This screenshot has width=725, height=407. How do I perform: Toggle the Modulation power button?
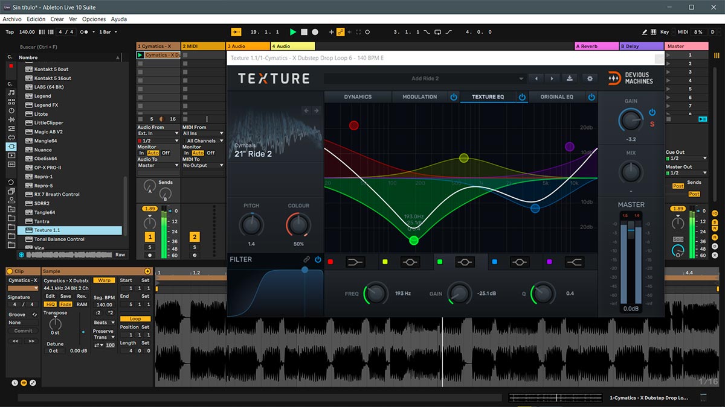tap(454, 96)
